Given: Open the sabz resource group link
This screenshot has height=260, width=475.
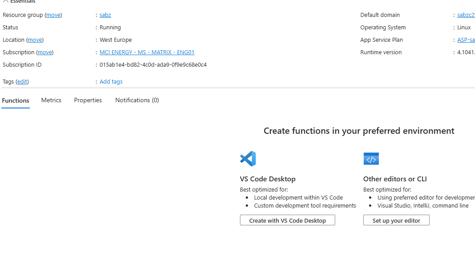Looking at the screenshot, I should pos(105,15).
